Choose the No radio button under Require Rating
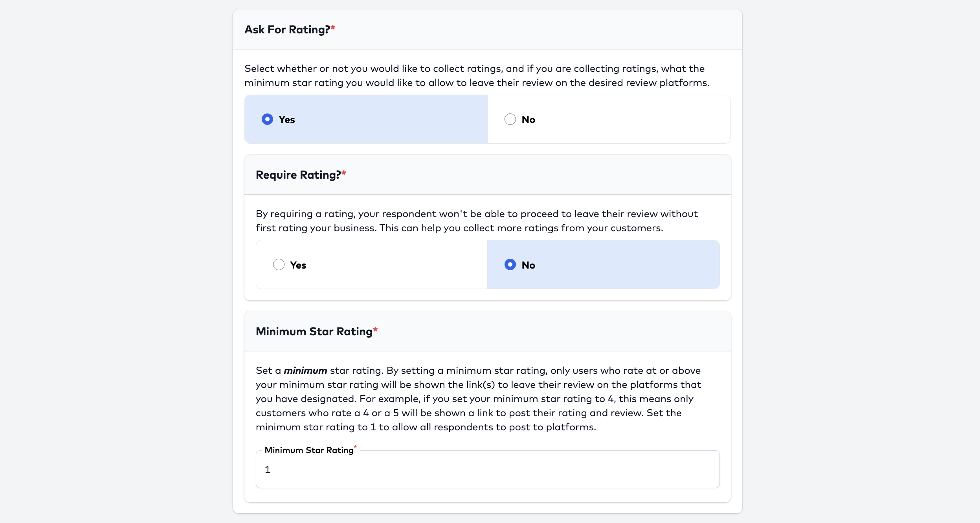Image resolution: width=980 pixels, height=523 pixels. click(x=510, y=265)
